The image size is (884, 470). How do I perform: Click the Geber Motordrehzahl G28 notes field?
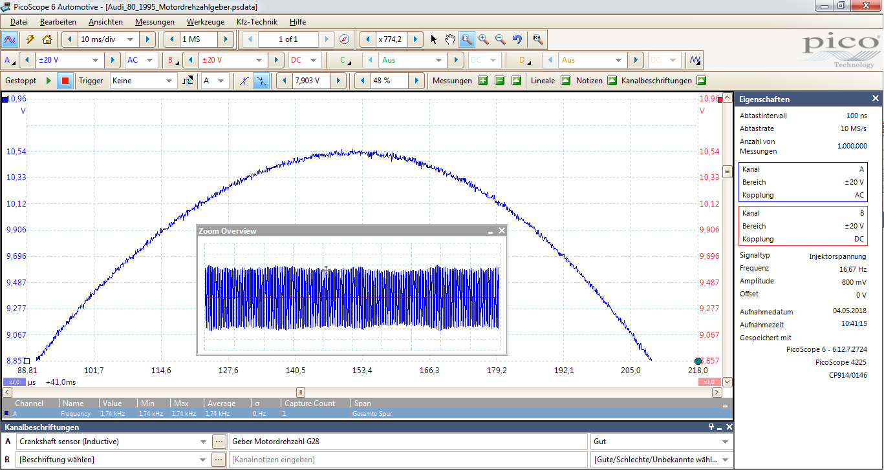tap(407, 442)
